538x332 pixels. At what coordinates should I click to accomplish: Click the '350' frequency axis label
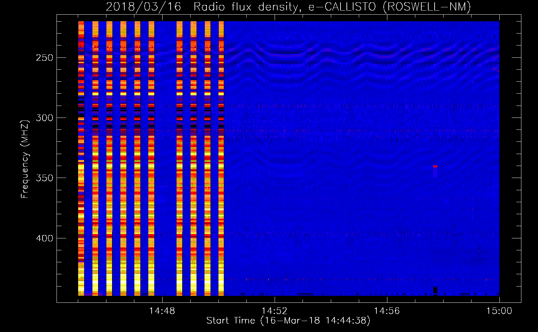pyautogui.click(x=45, y=178)
